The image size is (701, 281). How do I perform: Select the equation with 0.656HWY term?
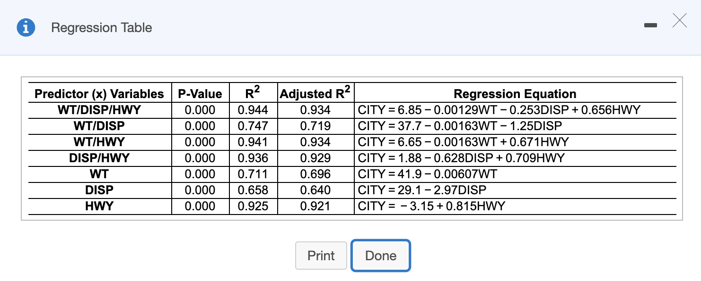click(x=499, y=110)
